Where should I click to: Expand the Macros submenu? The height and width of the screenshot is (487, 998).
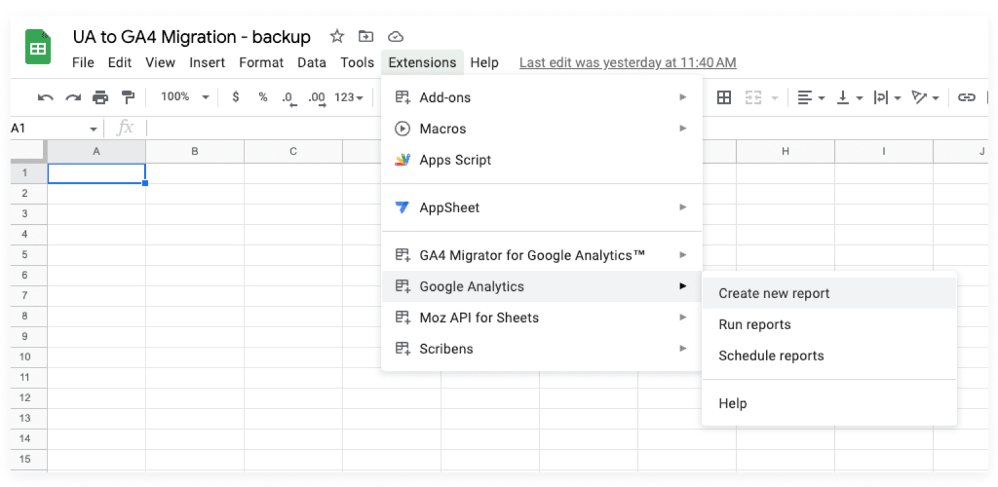click(541, 129)
